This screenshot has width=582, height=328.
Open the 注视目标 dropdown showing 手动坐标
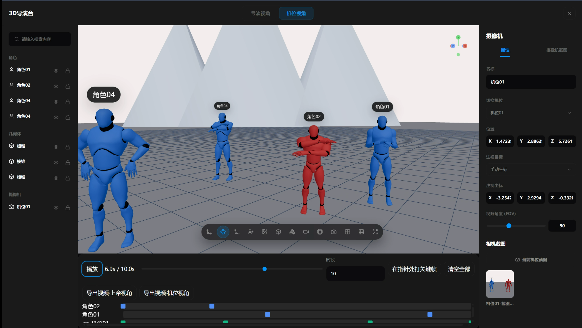(x=531, y=169)
